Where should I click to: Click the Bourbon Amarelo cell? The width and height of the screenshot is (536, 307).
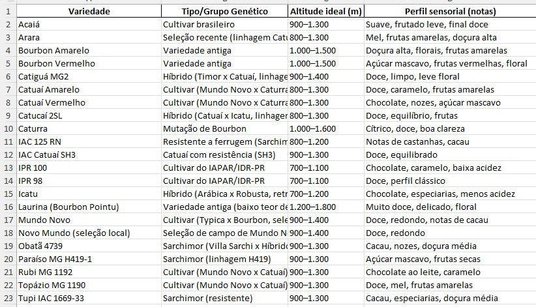click(x=88, y=50)
